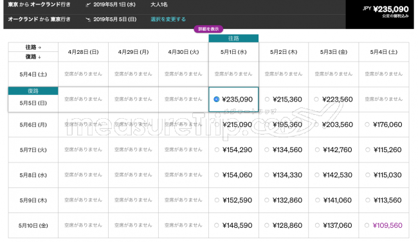The image size is (418, 242).
Task: Click the 復路 ↓ header cell label
Action: click(x=33, y=56)
